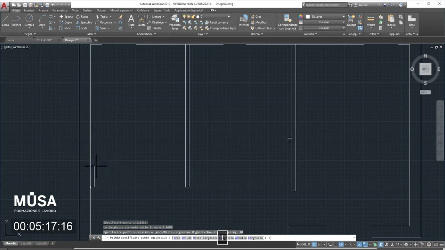The image size is (445, 250).
Task: Activate the Sposta move command
Action: click(x=66, y=17)
